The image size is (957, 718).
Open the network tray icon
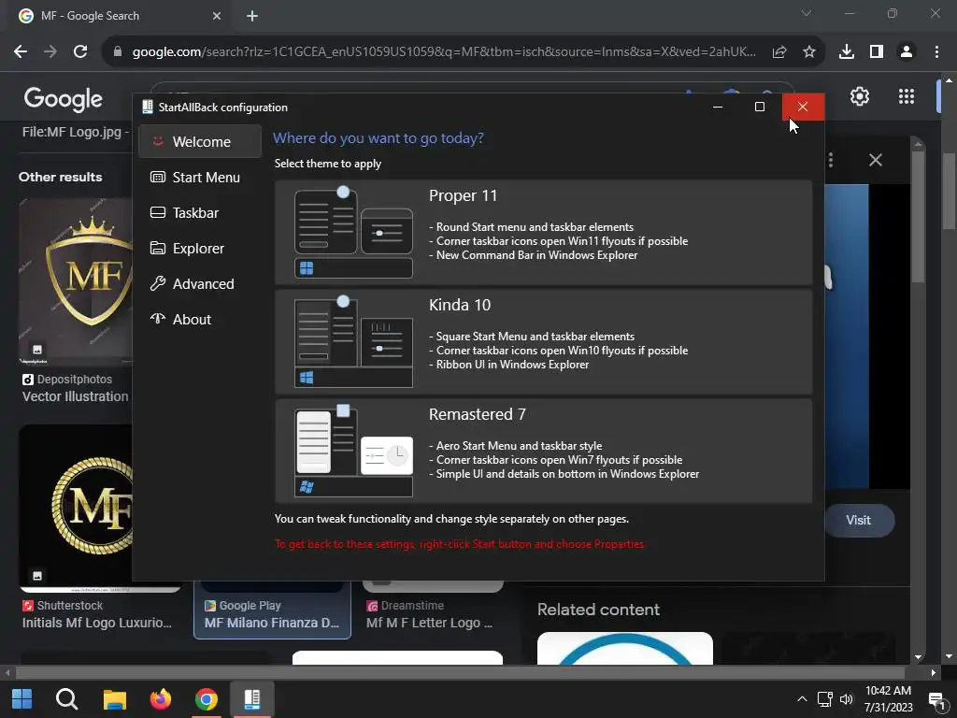click(x=825, y=699)
